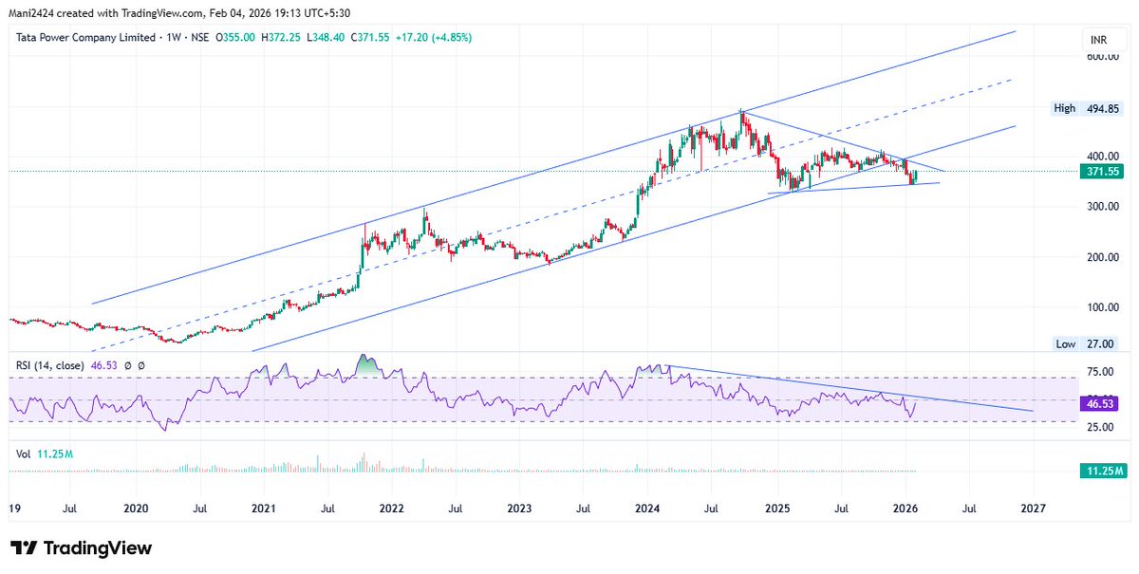Image resolution: width=1139 pixels, height=574 pixels.
Task: Click the green 11.25M volume axis tag
Action: point(1103,471)
